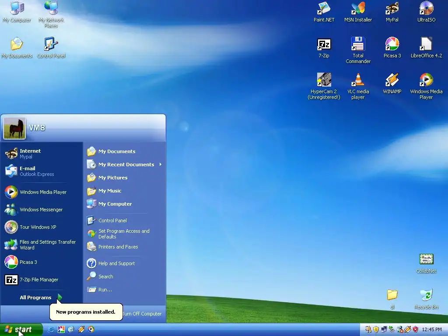This screenshot has width=448, height=336.
Task: Click Safely Remove Hardware tray icon
Action: [392, 329]
